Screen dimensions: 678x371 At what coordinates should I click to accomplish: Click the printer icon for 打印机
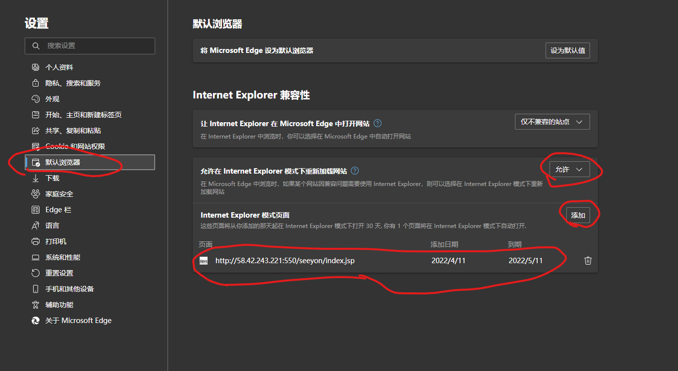pyautogui.click(x=36, y=241)
